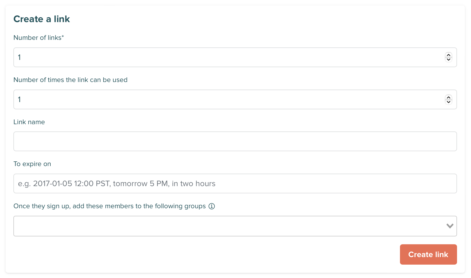Click the "Create a link" heading
This screenshot has height=278, width=471.
click(x=42, y=19)
